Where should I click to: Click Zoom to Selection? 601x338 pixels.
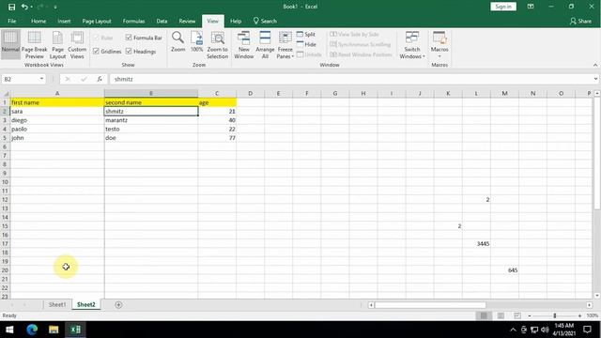click(x=217, y=44)
